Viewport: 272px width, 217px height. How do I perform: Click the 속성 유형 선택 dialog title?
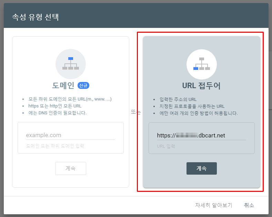35,17
